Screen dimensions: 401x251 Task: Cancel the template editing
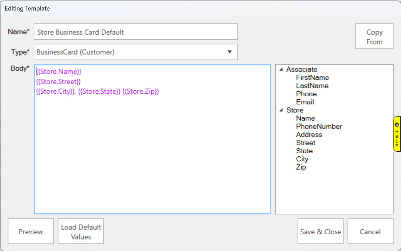click(370, 231)
